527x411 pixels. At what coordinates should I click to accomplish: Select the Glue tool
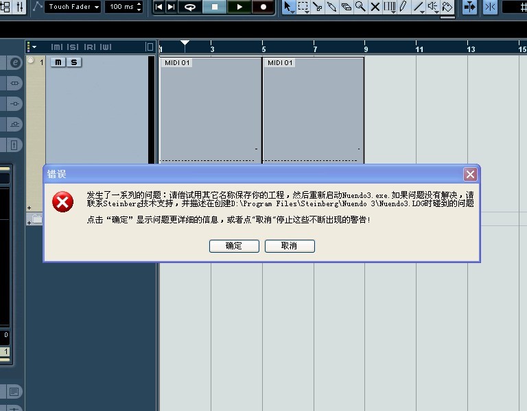(331, 7)
